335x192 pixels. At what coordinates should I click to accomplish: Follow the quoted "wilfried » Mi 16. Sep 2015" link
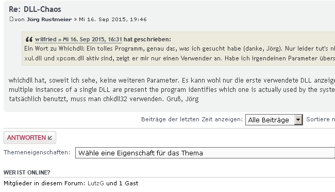point(78,39)
